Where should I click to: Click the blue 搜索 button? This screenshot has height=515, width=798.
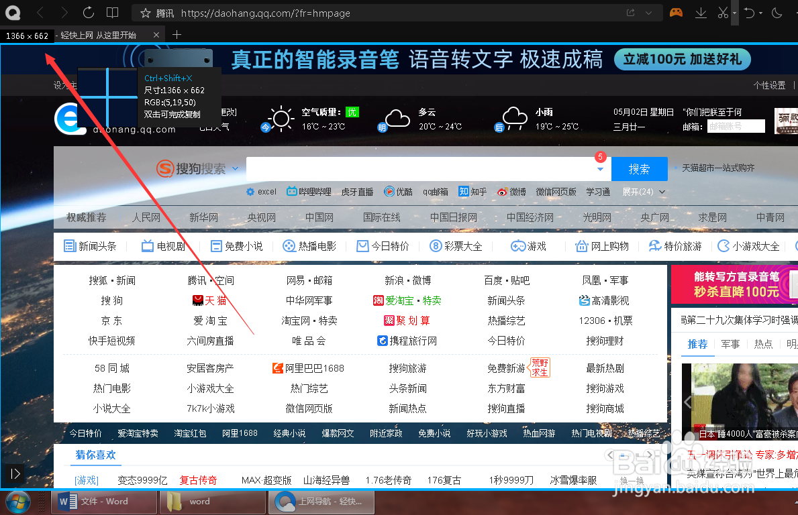pyautogui.click(x=639, y=169)
